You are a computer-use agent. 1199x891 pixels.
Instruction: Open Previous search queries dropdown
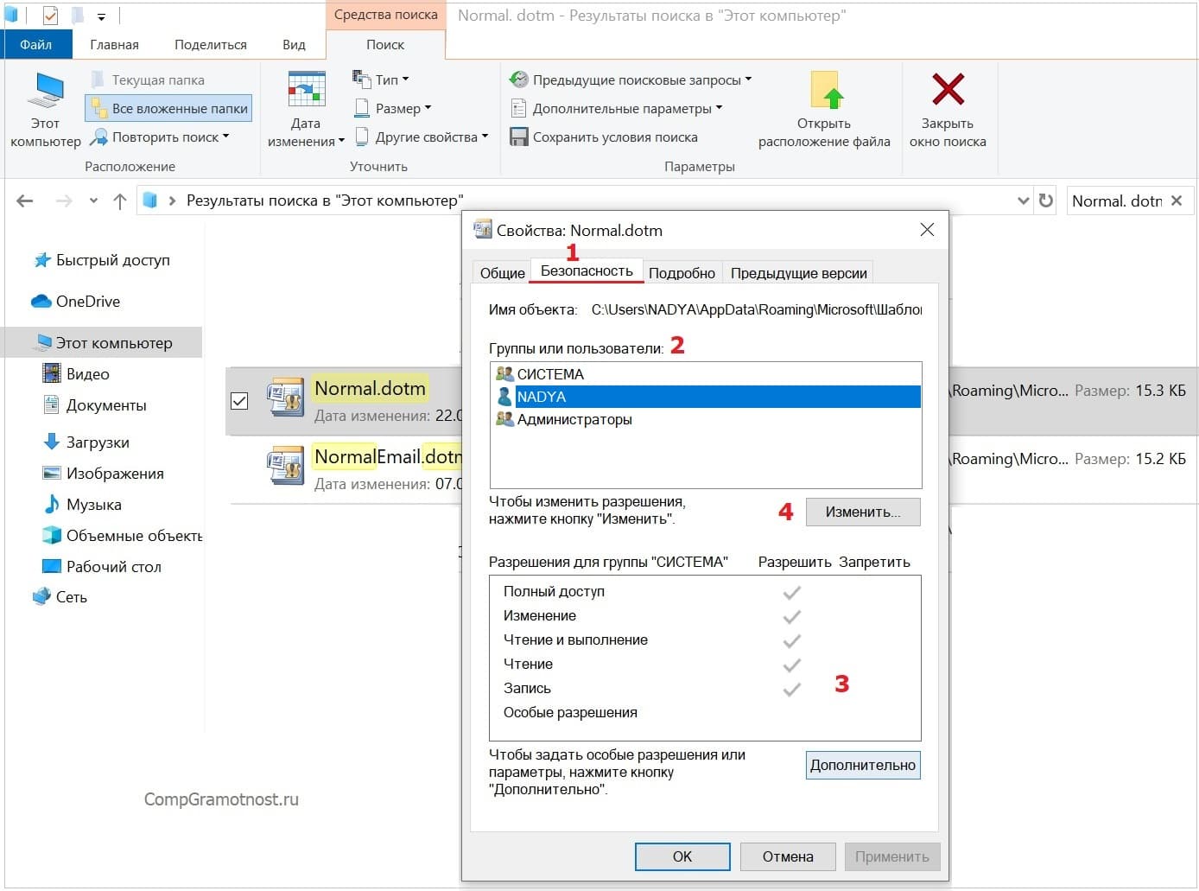click(x=631, y=80)
